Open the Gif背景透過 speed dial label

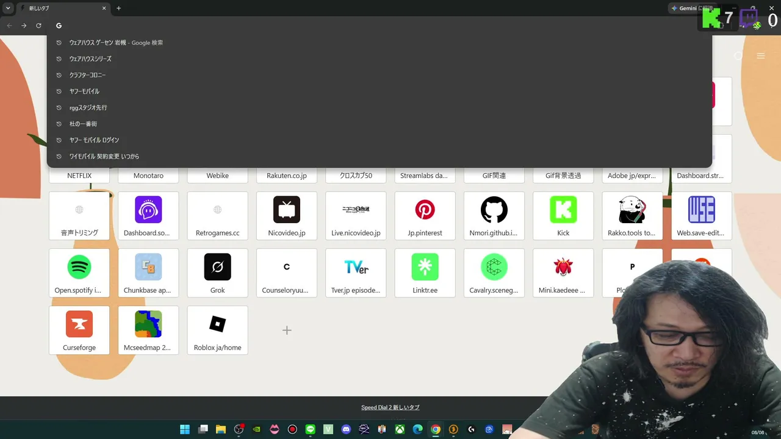pos(563,176)
